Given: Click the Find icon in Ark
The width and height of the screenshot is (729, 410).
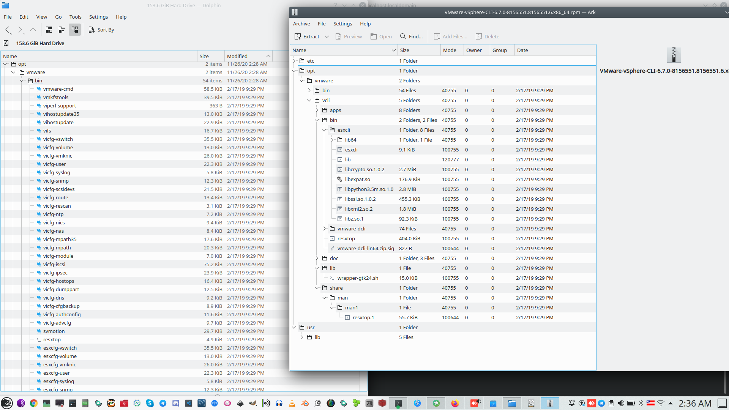Looking at the screenshot, I should (x=403, y=36).
